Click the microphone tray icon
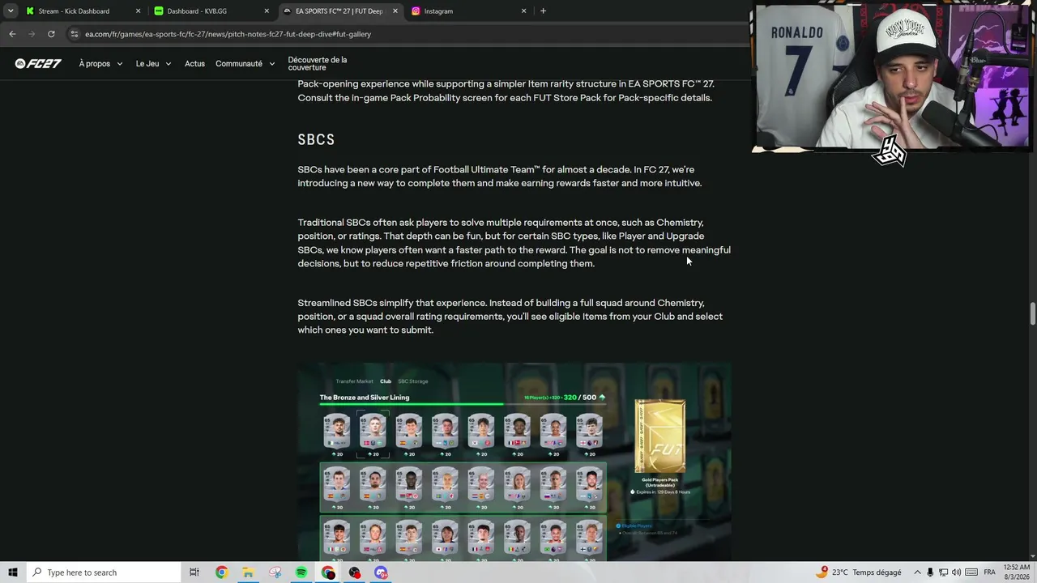This screenshot has height=583, width=1037. [x=930, y=572]
